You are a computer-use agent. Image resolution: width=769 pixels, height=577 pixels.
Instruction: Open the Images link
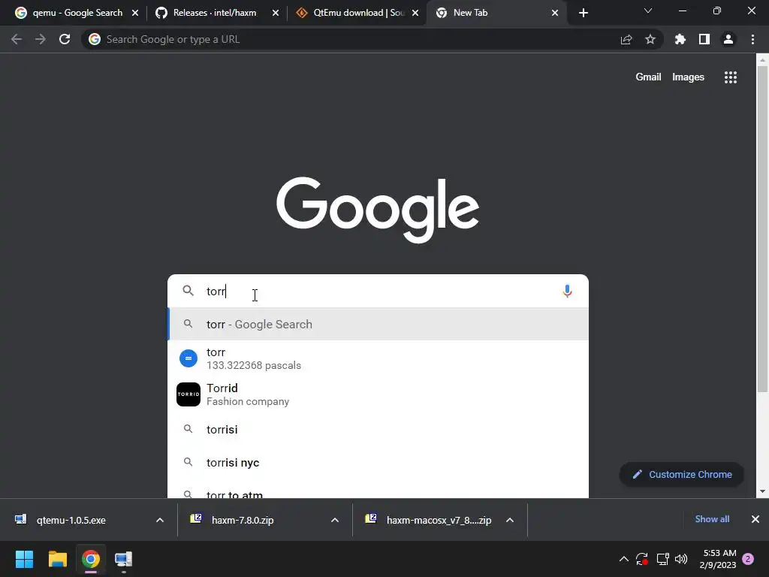[x=688, y=77]
